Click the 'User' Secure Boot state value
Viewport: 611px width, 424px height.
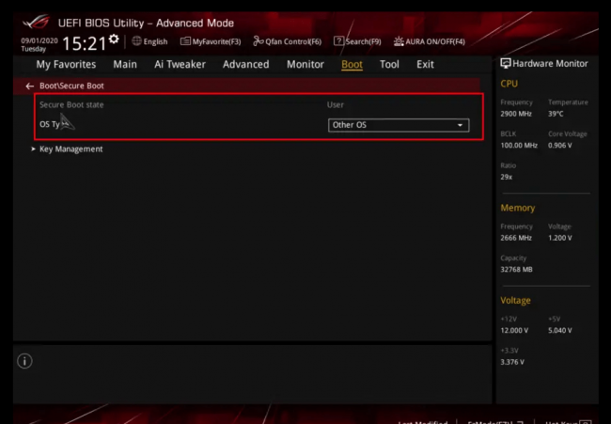(x=336, y=105)
